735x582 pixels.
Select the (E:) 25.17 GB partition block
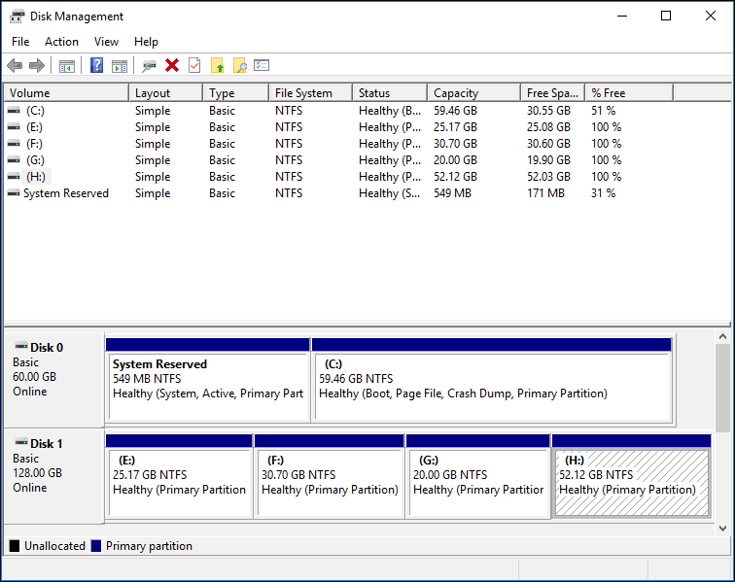coord(179,476)
